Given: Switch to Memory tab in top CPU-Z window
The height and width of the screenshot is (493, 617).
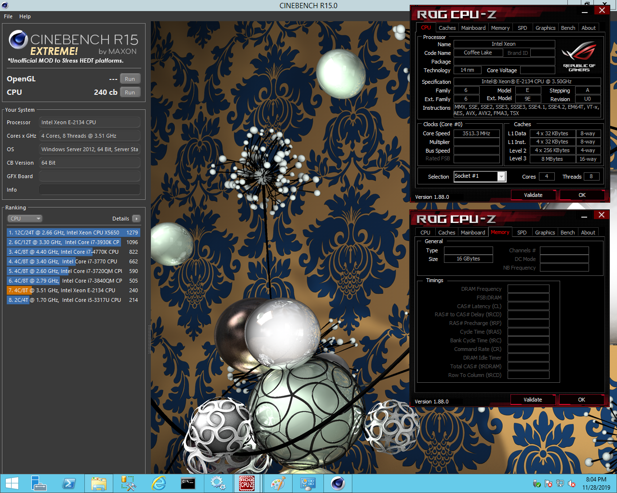Looking at the screenshot, I should [500, 28].
